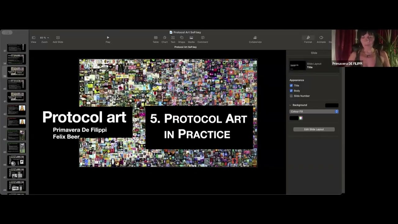This screenshot has width=398, height=224.
Task: Uncheck the Title checkbox
Action: coord(291,86)
